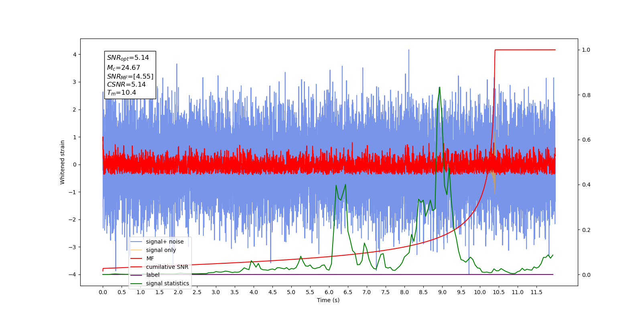Click the 1.0 tick on right axis

click(586, 50)
